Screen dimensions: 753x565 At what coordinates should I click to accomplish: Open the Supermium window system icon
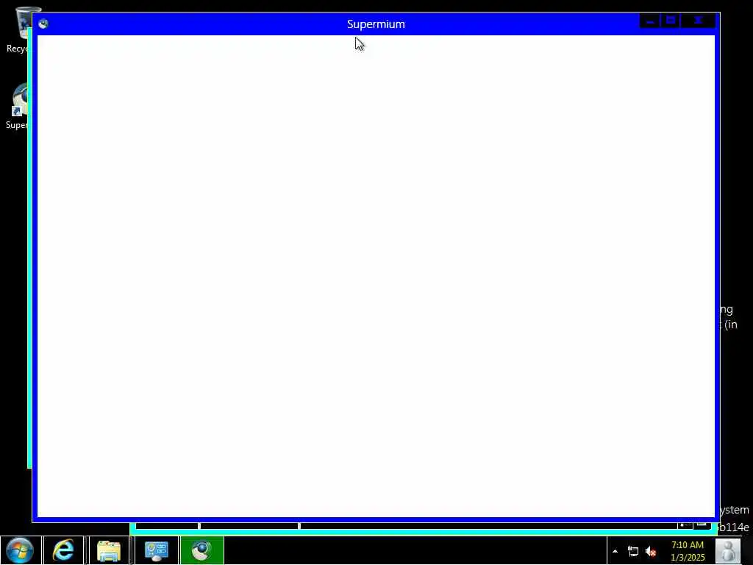pyautogui.click(x=43, y=24)
